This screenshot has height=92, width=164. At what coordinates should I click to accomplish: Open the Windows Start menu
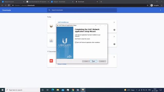[2, 90]
